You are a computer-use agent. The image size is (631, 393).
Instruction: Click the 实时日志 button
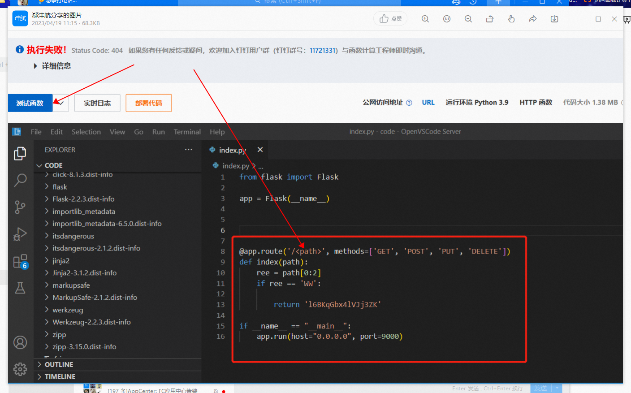click(97, 103)
